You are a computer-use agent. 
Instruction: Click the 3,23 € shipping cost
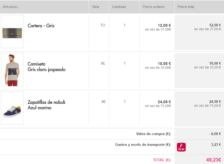[x=216, y=144]
